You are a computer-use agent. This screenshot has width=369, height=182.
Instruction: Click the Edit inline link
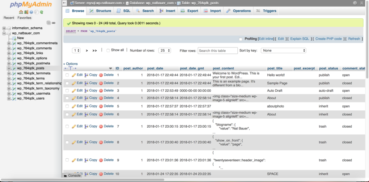(x=266, y=39)
